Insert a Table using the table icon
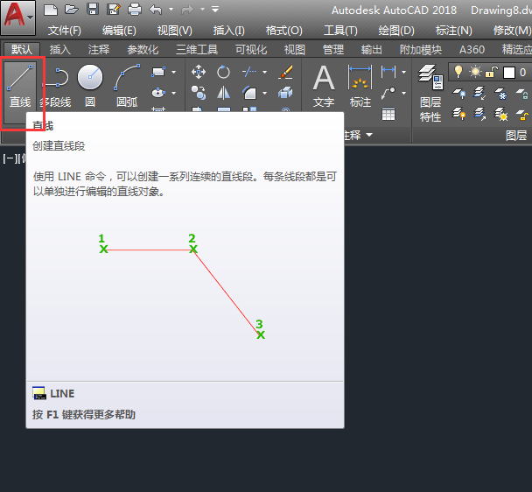The height and width of the screenshot is (492, 532). (x=388, y=114)
